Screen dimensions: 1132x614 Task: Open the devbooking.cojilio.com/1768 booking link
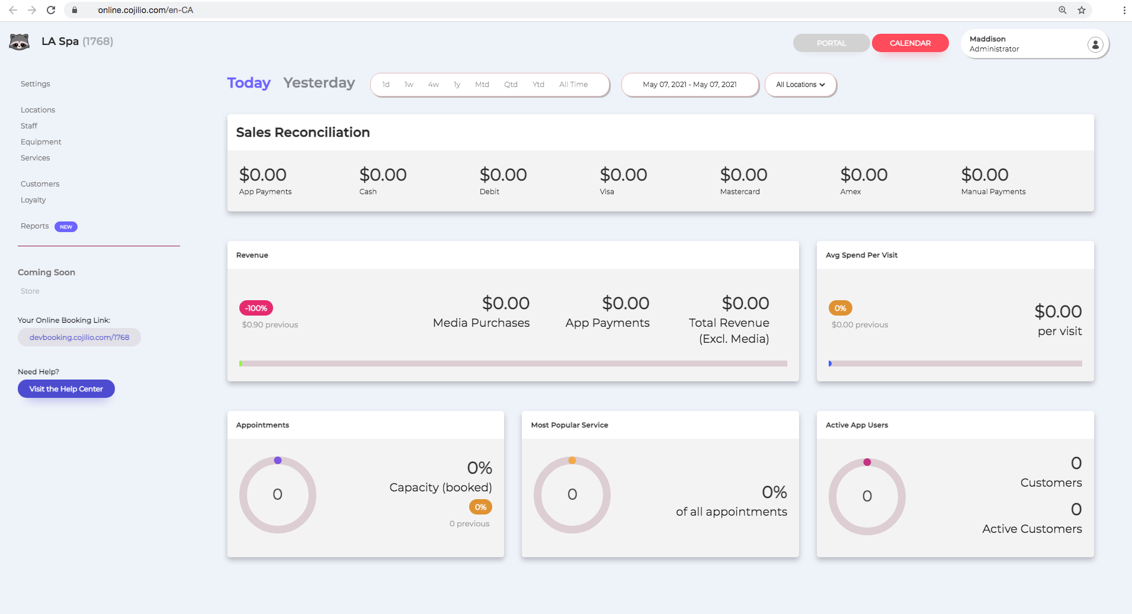[79, 337]
